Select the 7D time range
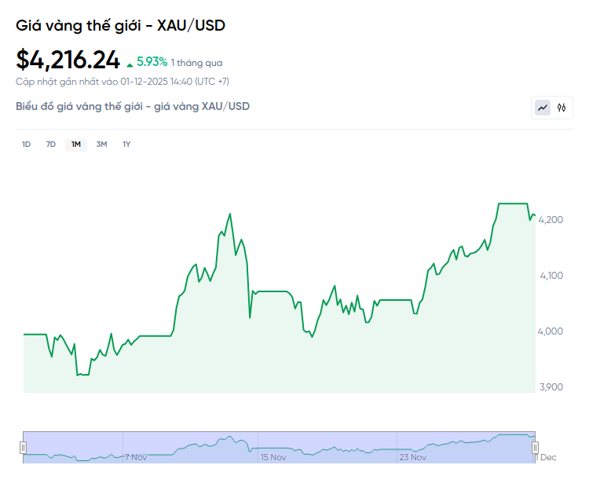 [51, 145]
